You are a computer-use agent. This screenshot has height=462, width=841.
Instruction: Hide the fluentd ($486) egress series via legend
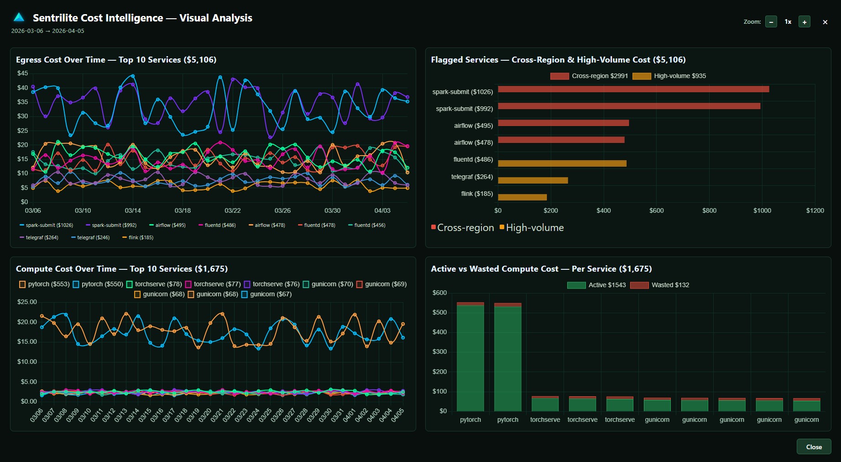[217, 225]
